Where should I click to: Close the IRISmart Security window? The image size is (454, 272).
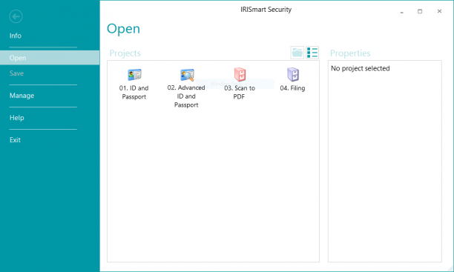[439, 11]
